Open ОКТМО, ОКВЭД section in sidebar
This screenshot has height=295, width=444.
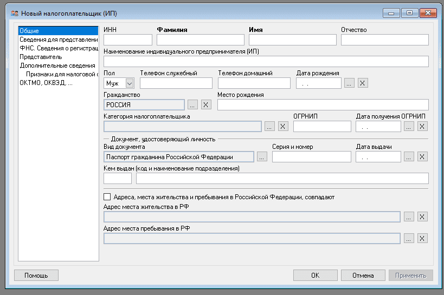(x=46, y=83)
